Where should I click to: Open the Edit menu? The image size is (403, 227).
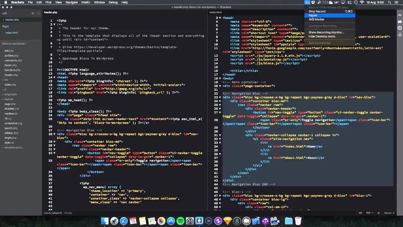(39, 2)
